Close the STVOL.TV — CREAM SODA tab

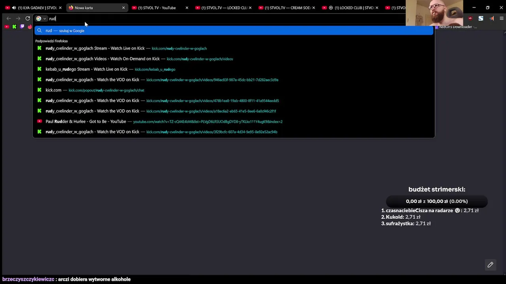coord(313,8)
